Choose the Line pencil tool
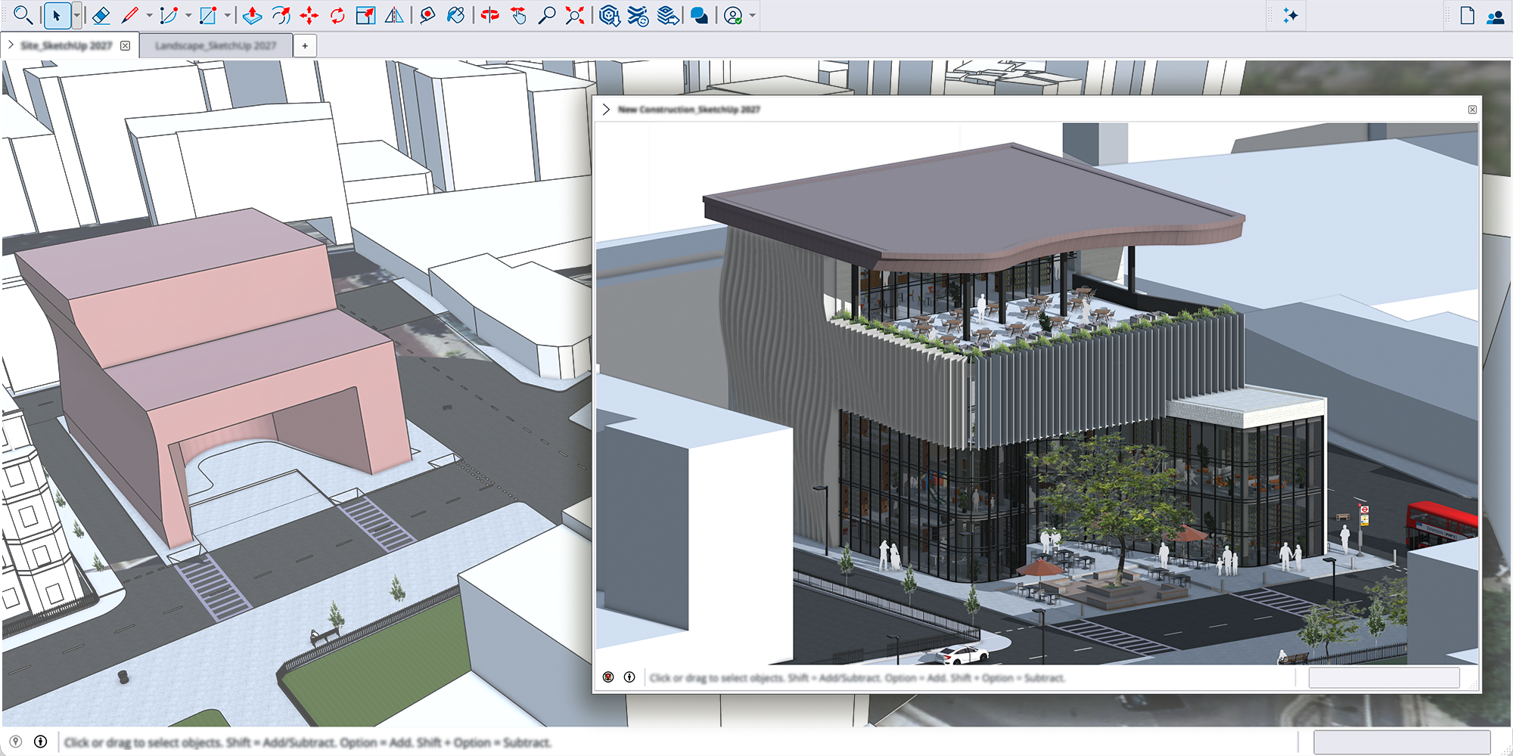 click(x=130, y=15)
